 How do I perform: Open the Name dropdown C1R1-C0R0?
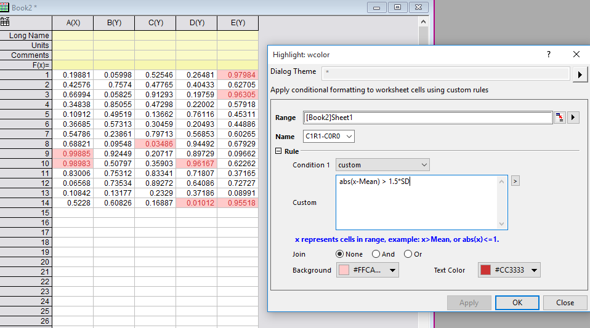tap(328, 136)
